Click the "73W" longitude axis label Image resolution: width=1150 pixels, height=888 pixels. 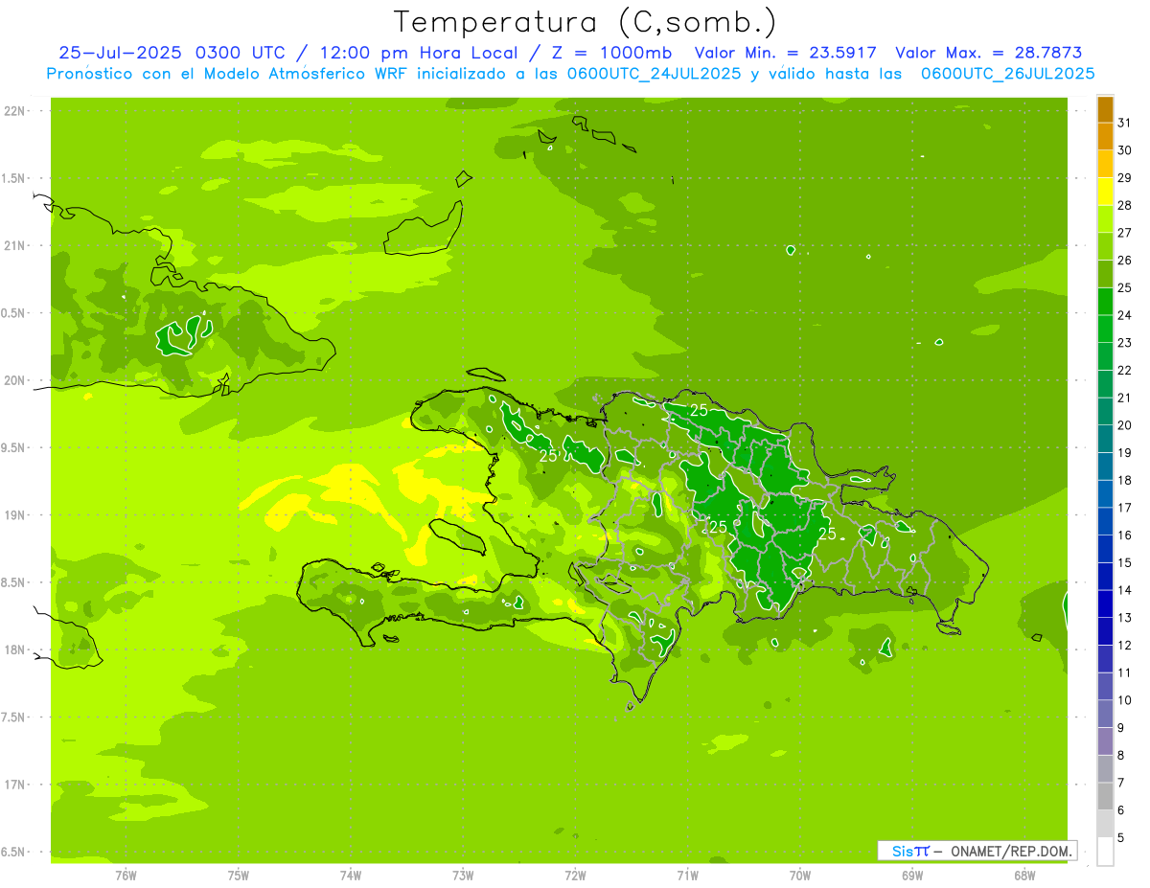tap(463, 876)
